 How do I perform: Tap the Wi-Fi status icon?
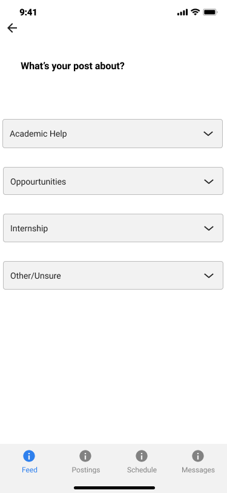coord(196,12)
